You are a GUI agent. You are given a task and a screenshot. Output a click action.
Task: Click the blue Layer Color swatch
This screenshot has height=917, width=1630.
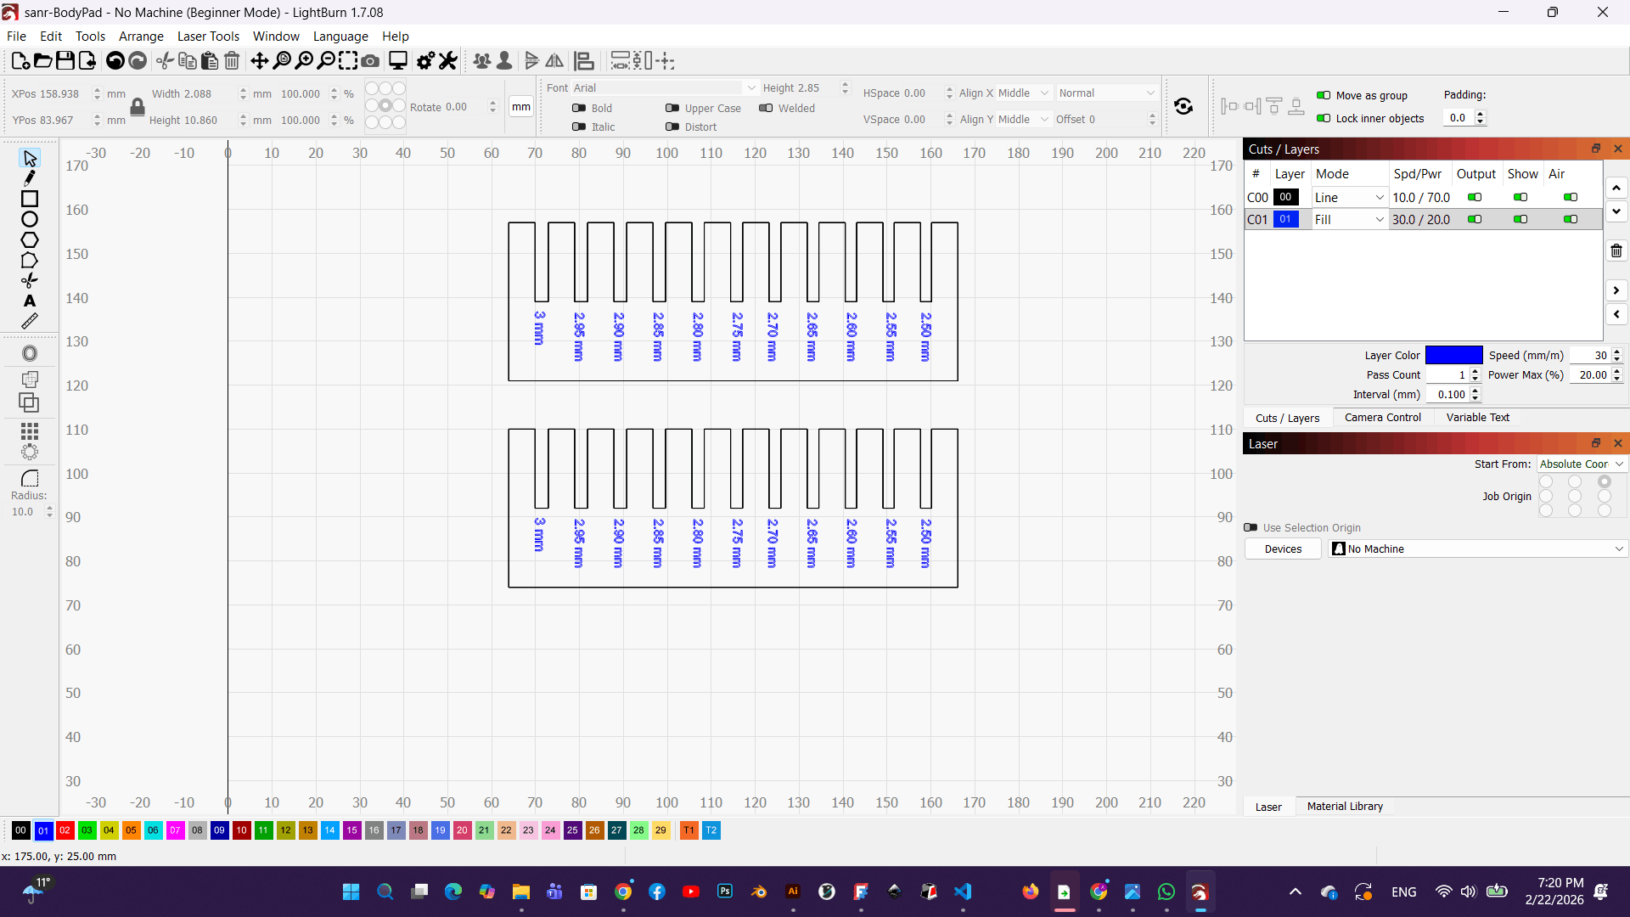[1454, 355]
